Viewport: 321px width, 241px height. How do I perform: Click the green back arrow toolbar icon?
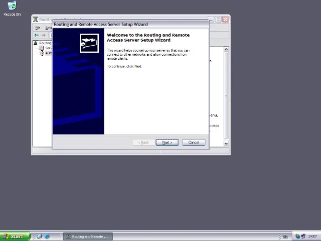point(37,35)
